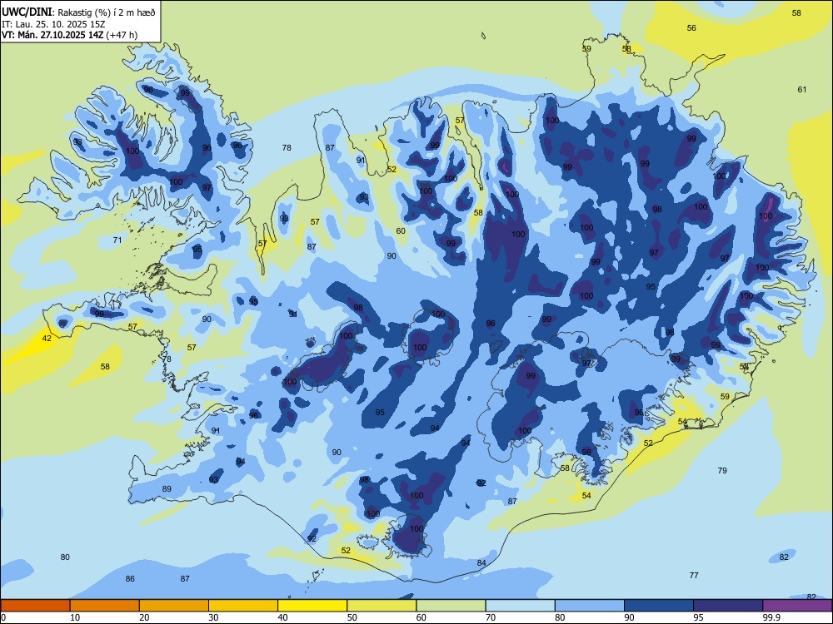
Task: Click the legend label 95
Action: tap(698, 617)
